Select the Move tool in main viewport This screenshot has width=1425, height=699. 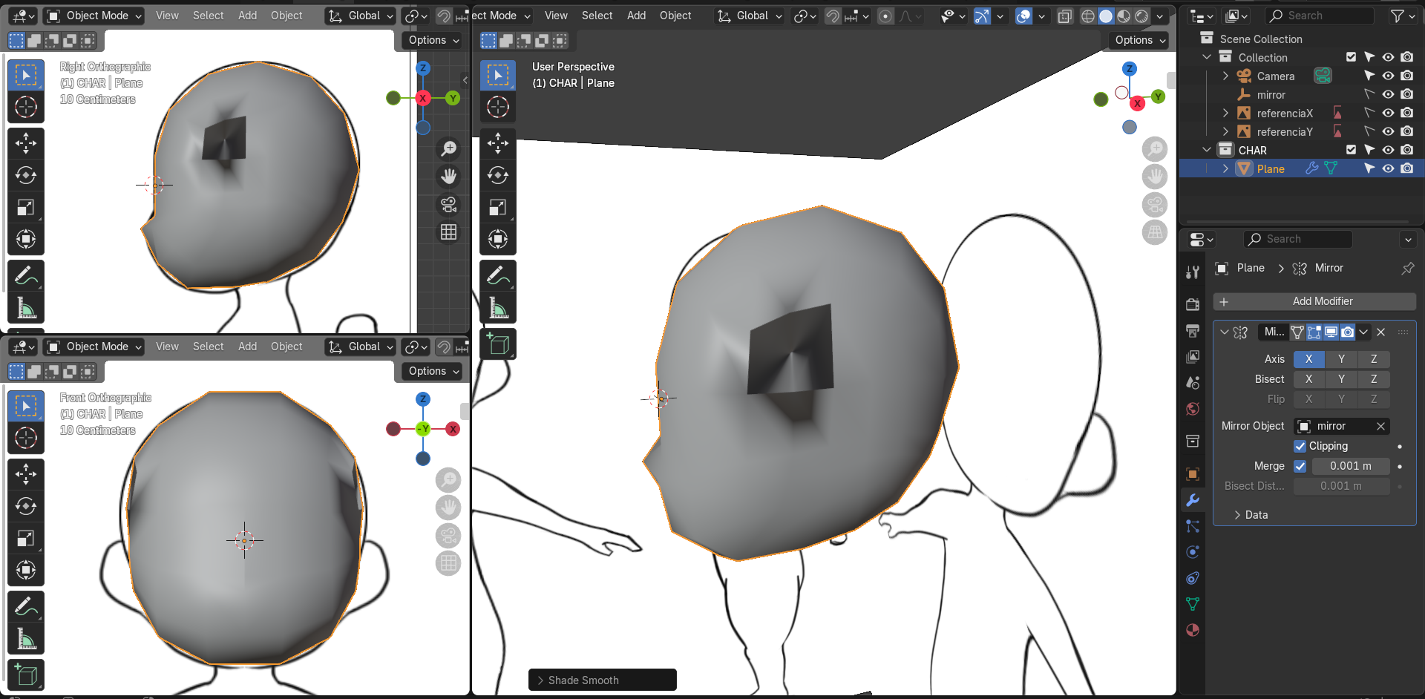tap(498, 143)
